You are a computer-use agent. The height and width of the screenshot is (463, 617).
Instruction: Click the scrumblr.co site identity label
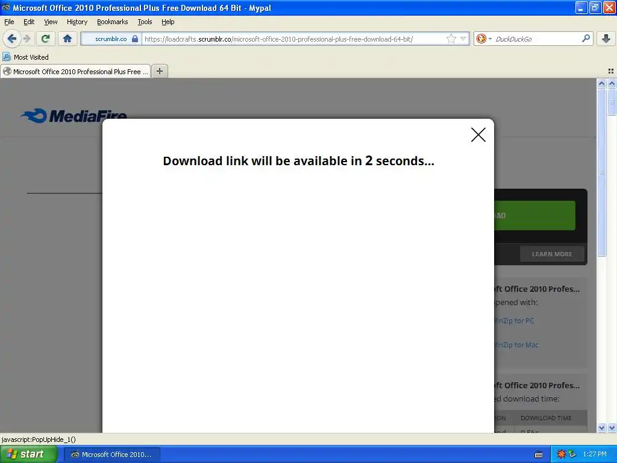click(111, 39)
